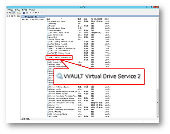Screen dimensions: 170x134
Task: Click the vertical scrollbar thumb
Action: tap(158, 102)
